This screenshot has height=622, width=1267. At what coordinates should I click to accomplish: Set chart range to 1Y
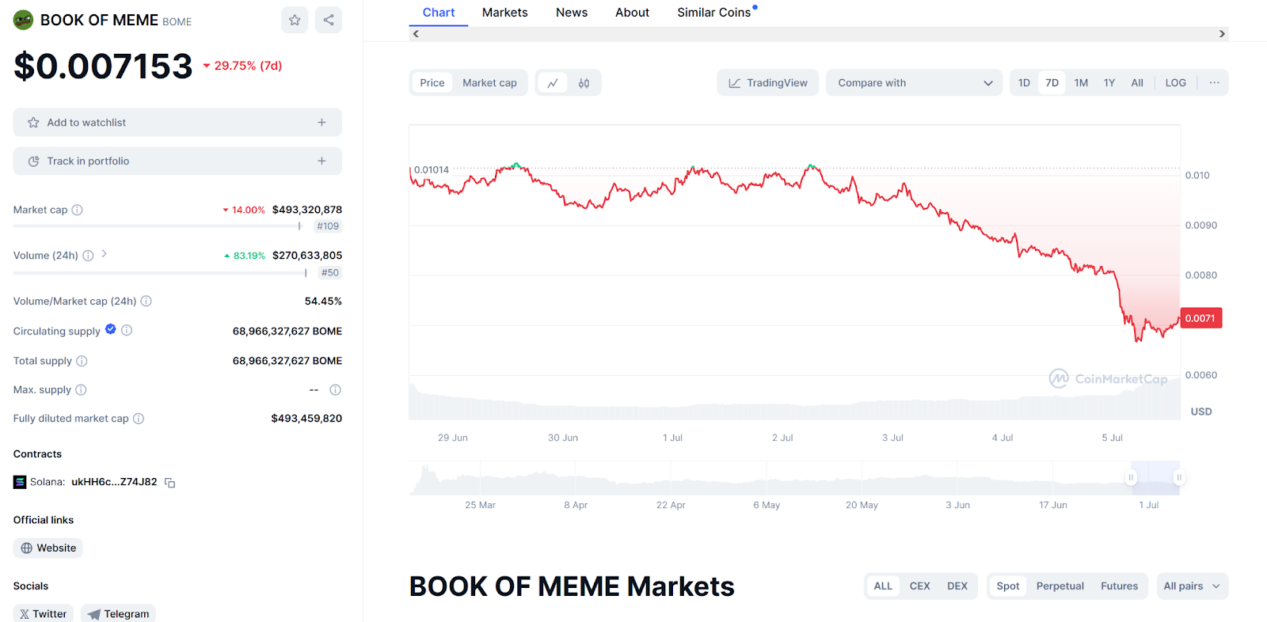[1109, 83]
